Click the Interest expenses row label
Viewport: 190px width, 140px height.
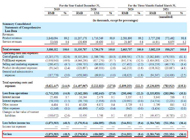click(x=12, y=101)
